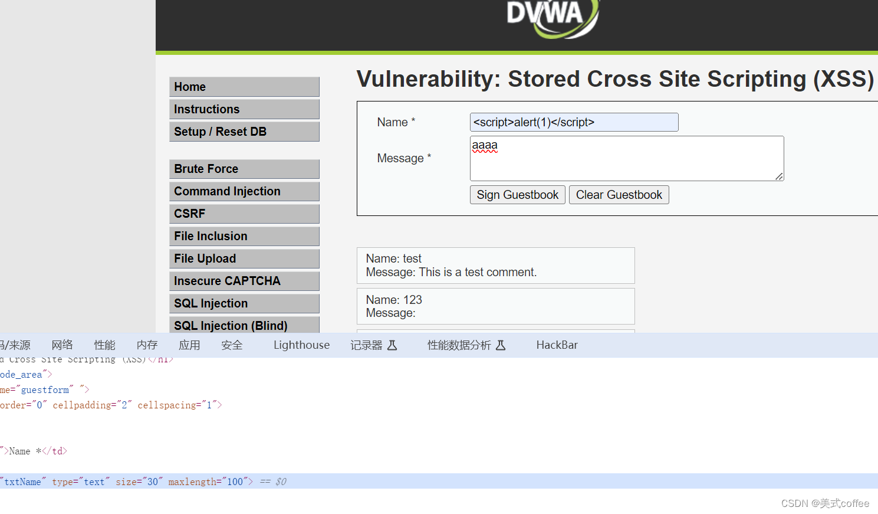Switch to the HackBar tab
Viewport: 878px width, 514px height.
pyautogui.click(x=557, y=345)
